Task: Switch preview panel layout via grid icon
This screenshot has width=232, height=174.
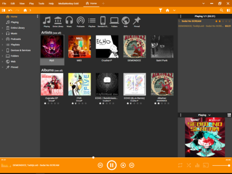Action: [x=229, y=115]
